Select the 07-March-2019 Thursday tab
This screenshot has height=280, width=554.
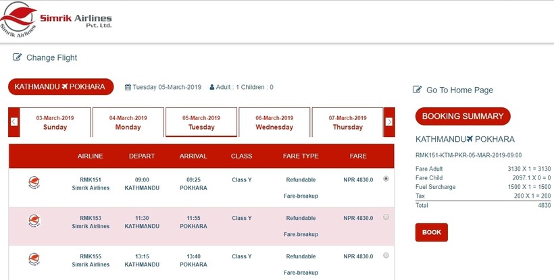pos(347,122)
